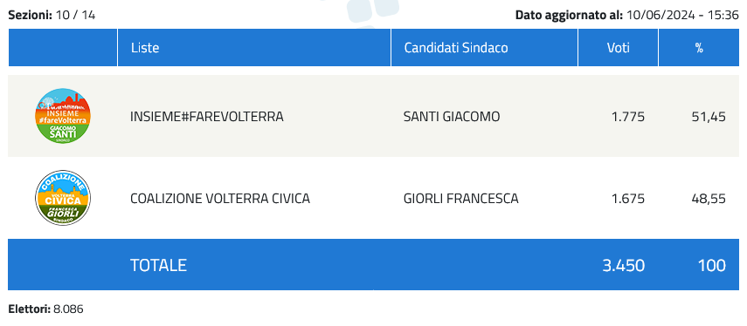Select candidate GIORLI FRANCESCA
The image size is (747, 326).
[x=460, y=198]
